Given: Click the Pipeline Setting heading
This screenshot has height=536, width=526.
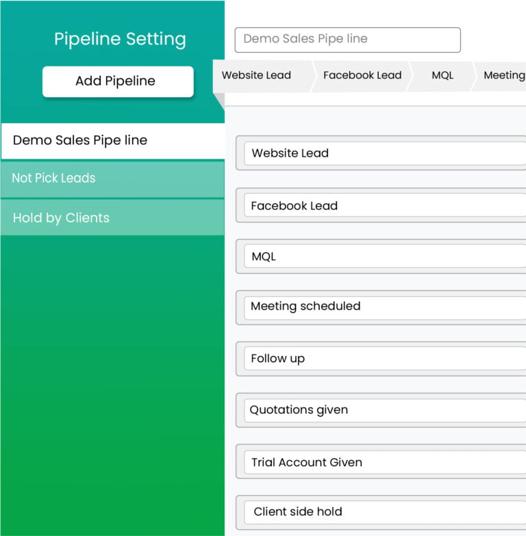Looking at the screenshot, I should 120,39.
